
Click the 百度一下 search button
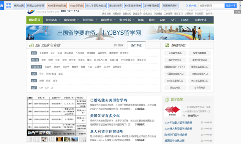click(x=230, y=6)
